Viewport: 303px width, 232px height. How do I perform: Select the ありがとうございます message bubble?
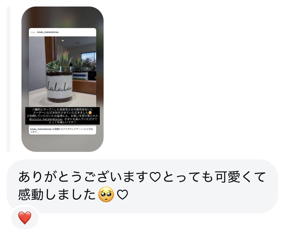pyautogui.click(x=142, y=186)
